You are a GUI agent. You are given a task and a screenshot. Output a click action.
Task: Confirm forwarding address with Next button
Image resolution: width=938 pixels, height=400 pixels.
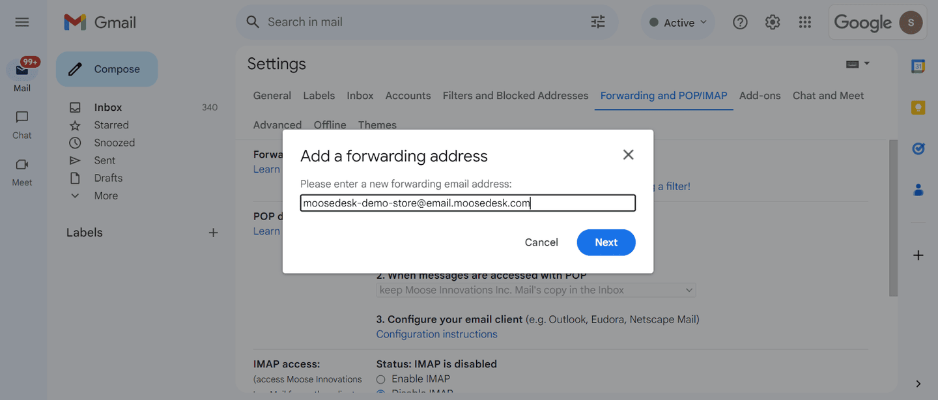(x=606, y=242)
